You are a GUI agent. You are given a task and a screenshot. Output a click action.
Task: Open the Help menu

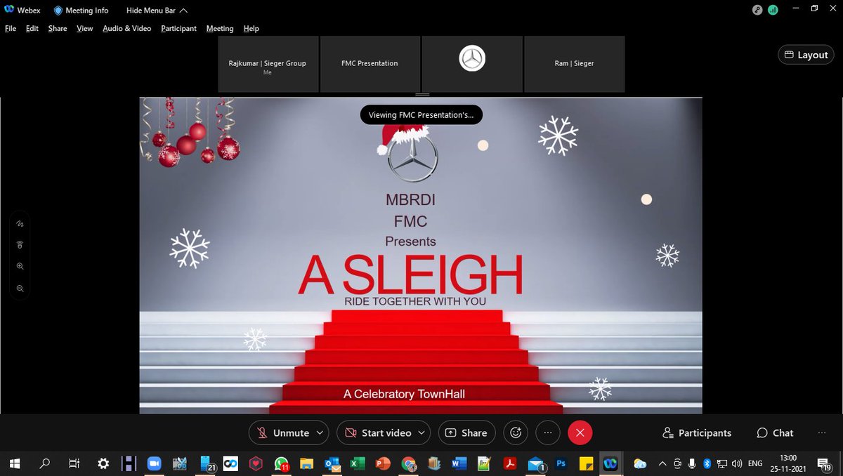251,28
